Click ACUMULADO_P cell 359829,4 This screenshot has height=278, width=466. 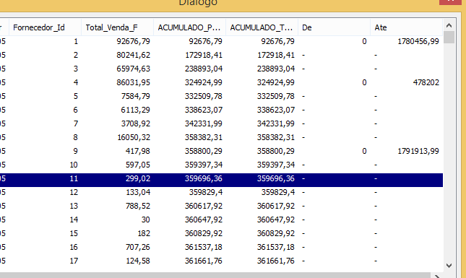pyautogui.click(x=206, y=192)
